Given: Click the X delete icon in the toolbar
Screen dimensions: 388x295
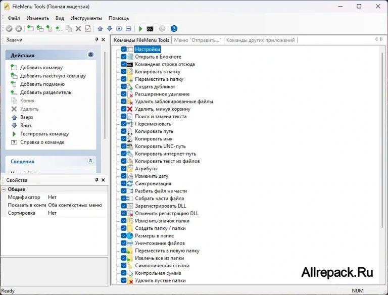Looking at the screenshot, I should point(78,29).
